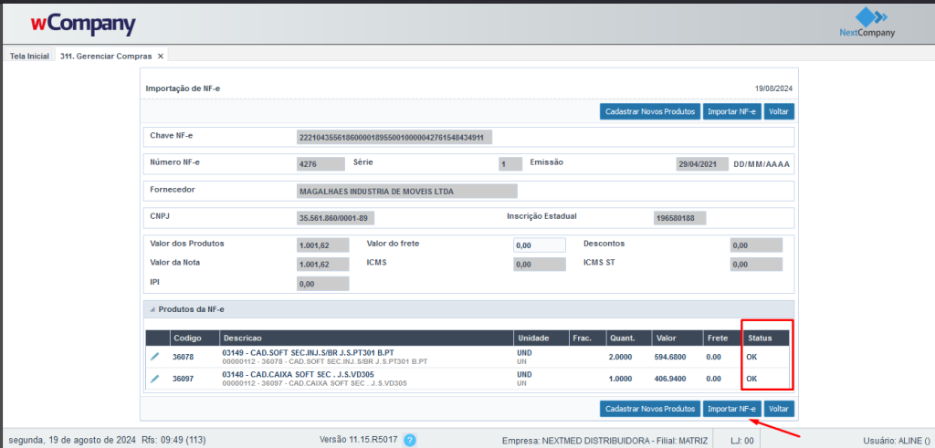Click the Empresa: NEXTMED DISTRIBUIDORA status entry
The height and width of the screenshot is (448, 935).
click(x=604, y=441)
